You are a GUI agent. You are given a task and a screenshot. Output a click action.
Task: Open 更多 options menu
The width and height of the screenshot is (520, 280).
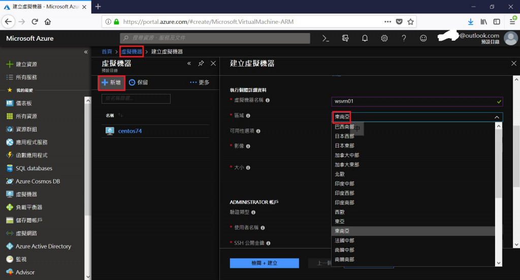coord(200,83)
